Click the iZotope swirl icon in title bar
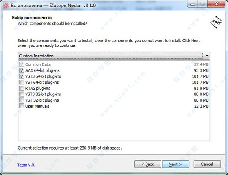This screenshot has width=228, height=175. coord(6,6)
